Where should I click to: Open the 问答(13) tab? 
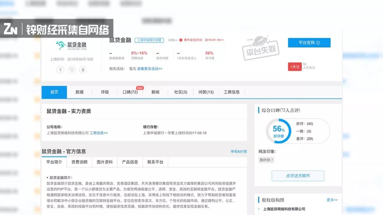click(x=206, y=92)
